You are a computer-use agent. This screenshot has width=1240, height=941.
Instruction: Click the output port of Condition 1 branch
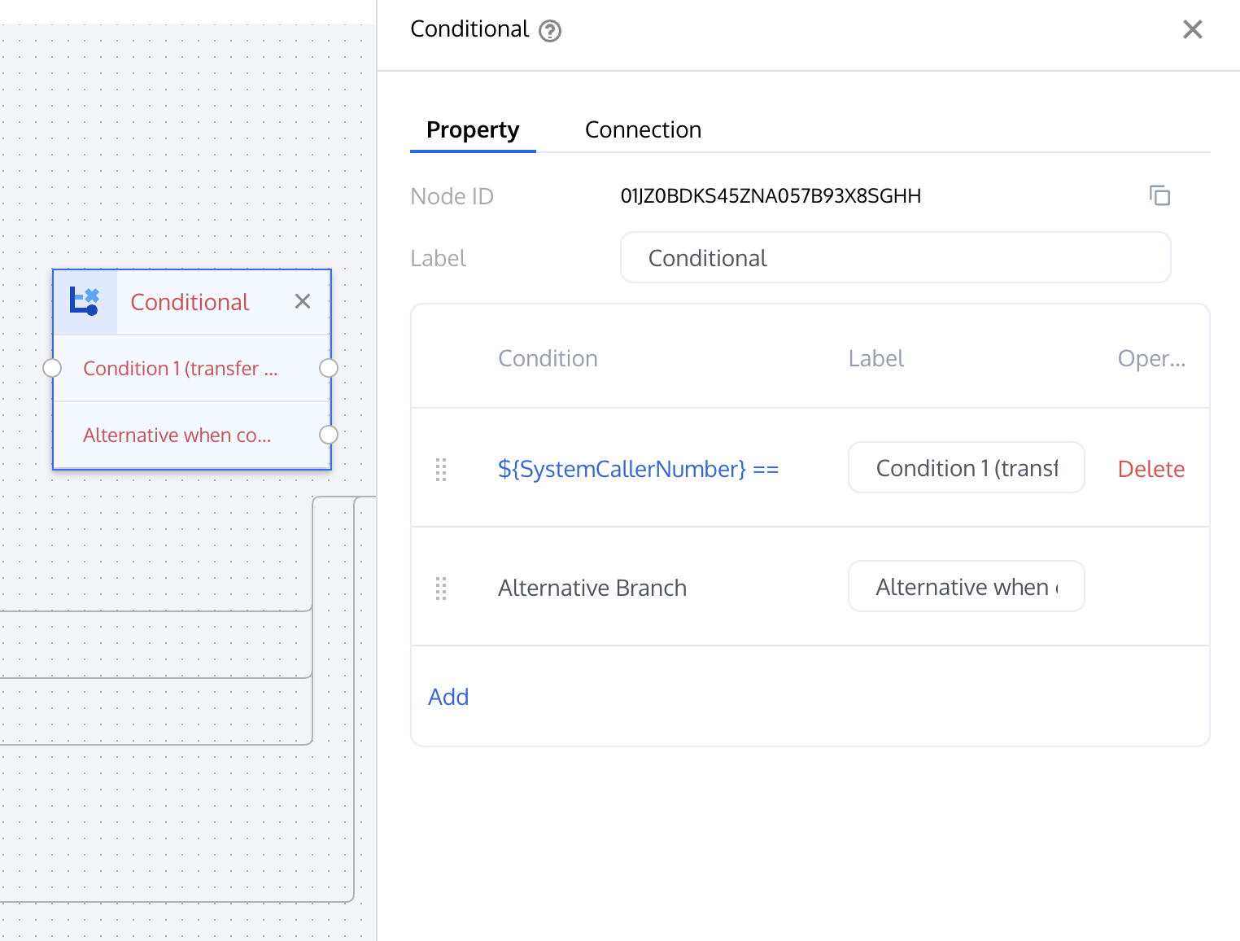pos(329,368)
